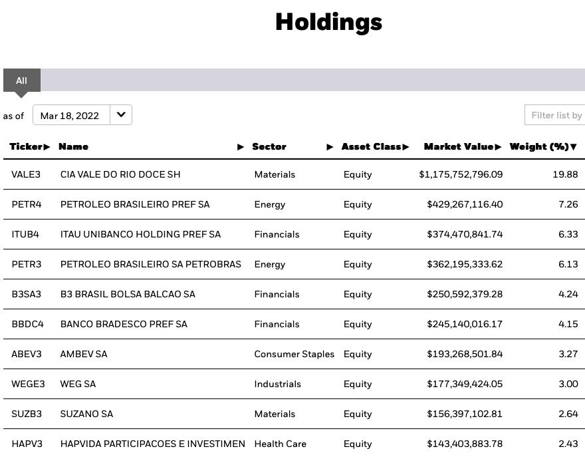Viewport: 585px width, 457px height.
Task: Click market value $1,175,752,796.09
Action: pyautogui.click(x=461, y=174)
